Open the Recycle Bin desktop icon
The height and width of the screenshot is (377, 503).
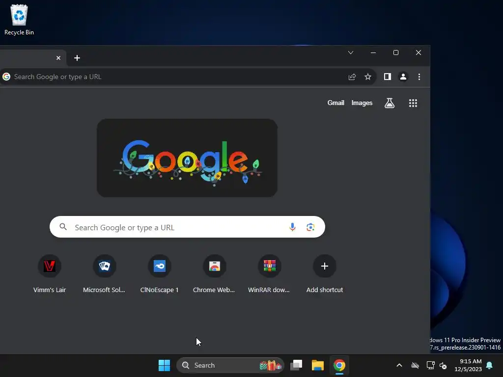[19, 20]
